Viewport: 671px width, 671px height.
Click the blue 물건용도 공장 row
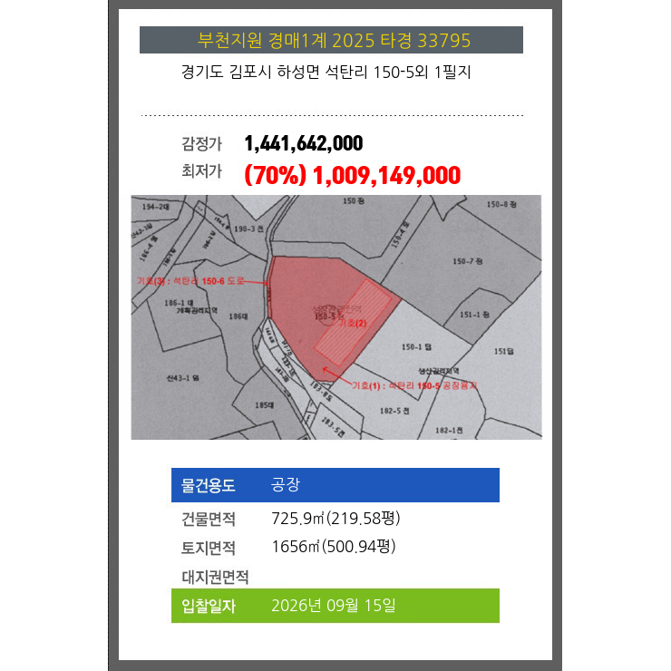[335, 485]
